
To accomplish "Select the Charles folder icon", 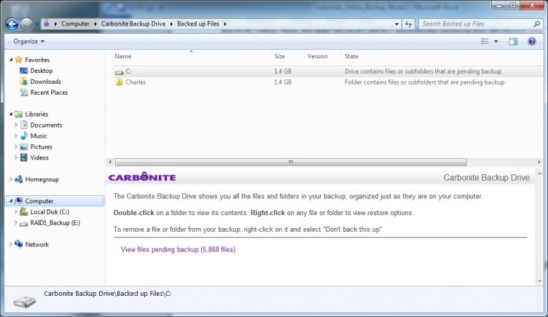I will click(120, 82).
